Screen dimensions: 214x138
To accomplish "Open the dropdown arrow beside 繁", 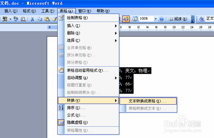I will 10,19.
